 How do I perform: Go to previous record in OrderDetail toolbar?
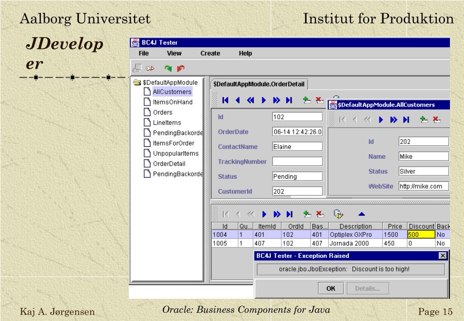pyautogui.click(x=238, y=100)
